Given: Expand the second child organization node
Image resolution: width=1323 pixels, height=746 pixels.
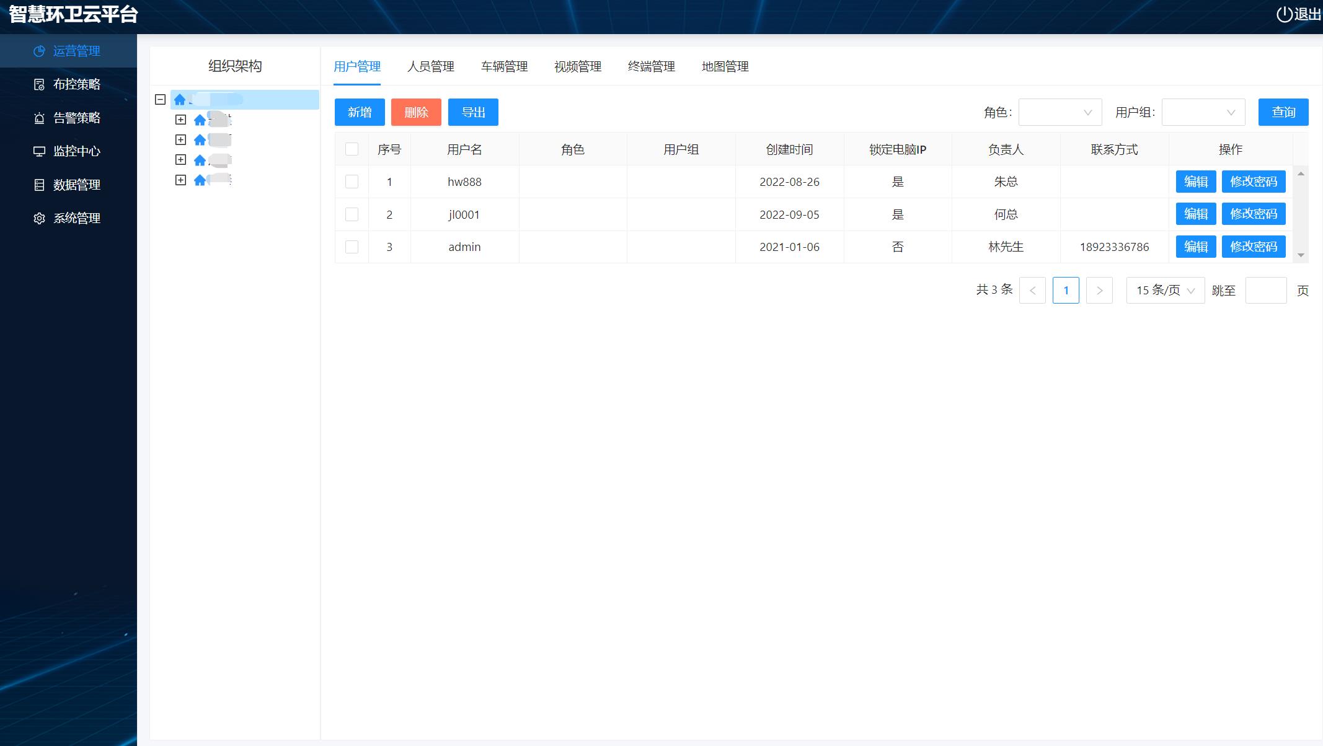Looking at the screenshot, I should click(180, 139).
